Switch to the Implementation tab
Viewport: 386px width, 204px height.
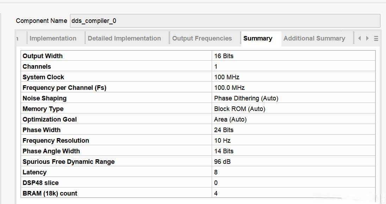(x=53, y=38)
